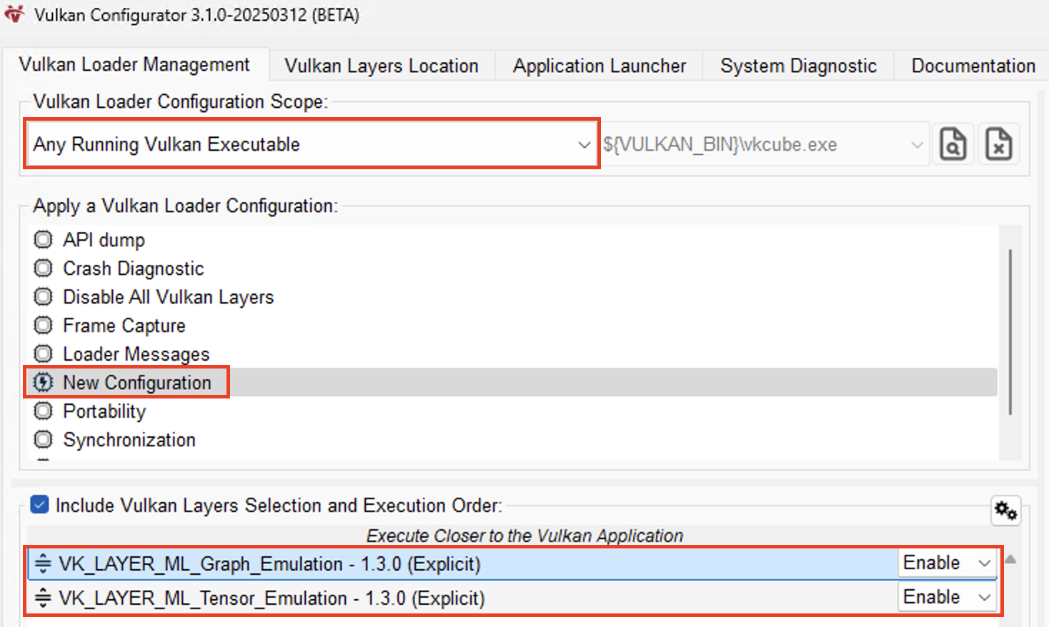Switch to Documentation tab

[973, 66]
